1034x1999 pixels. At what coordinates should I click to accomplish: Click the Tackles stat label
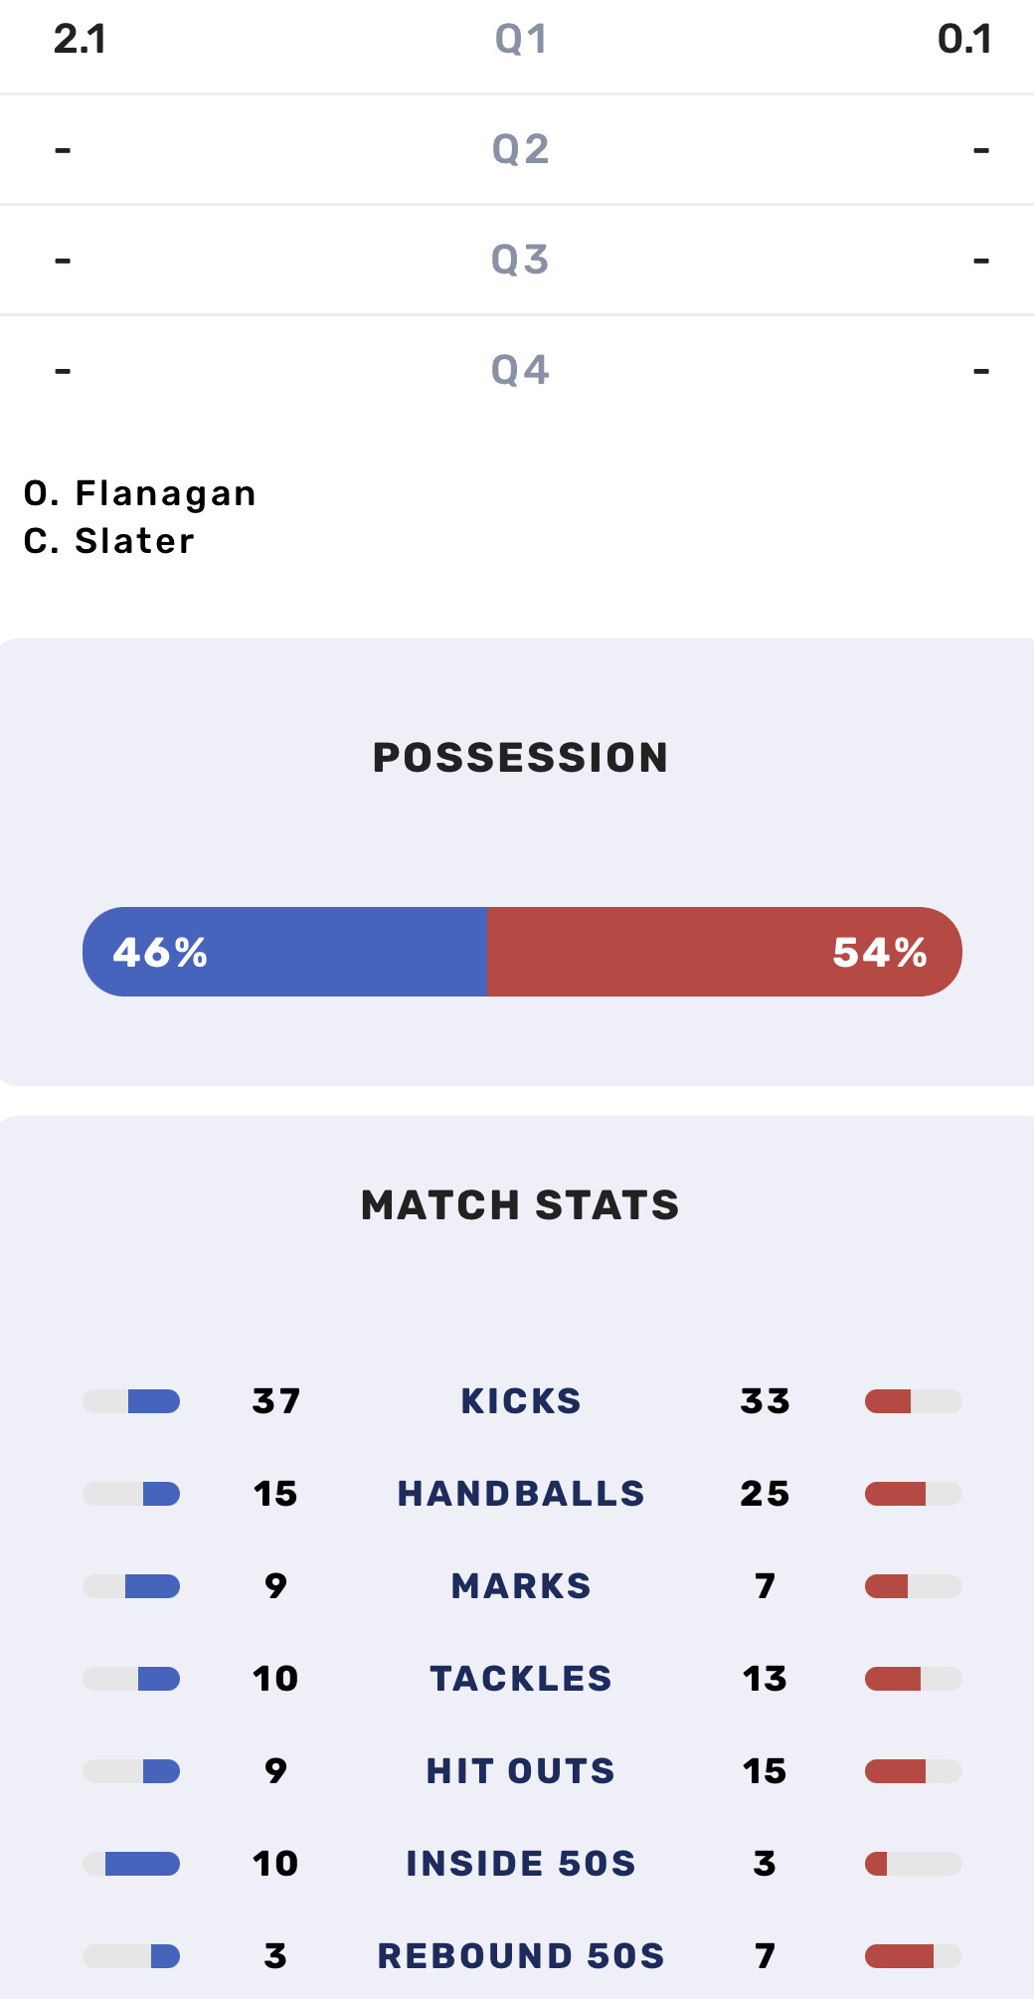pos(521,1679)
